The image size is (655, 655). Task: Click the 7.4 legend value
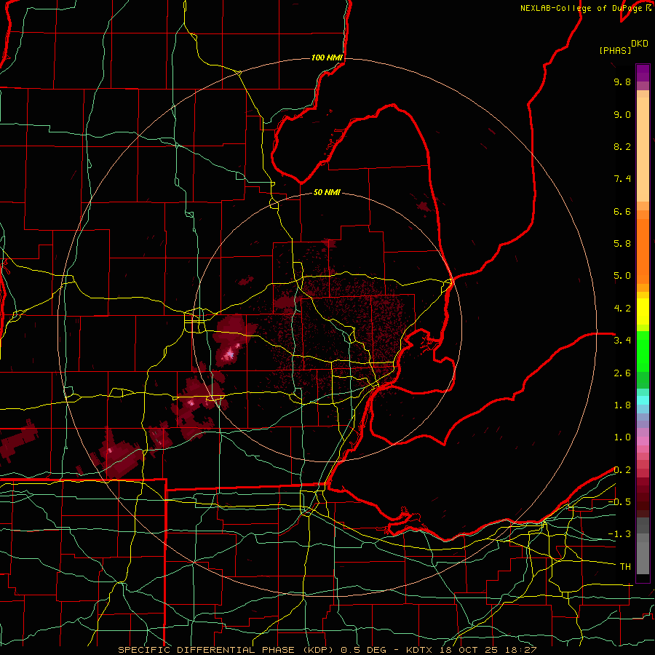622,179
